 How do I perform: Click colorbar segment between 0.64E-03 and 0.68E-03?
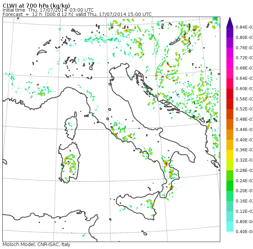point(230,73)
